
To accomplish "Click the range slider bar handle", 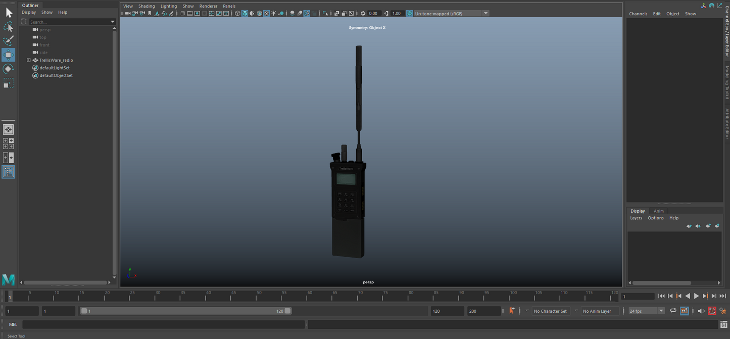I will point(186,311).
